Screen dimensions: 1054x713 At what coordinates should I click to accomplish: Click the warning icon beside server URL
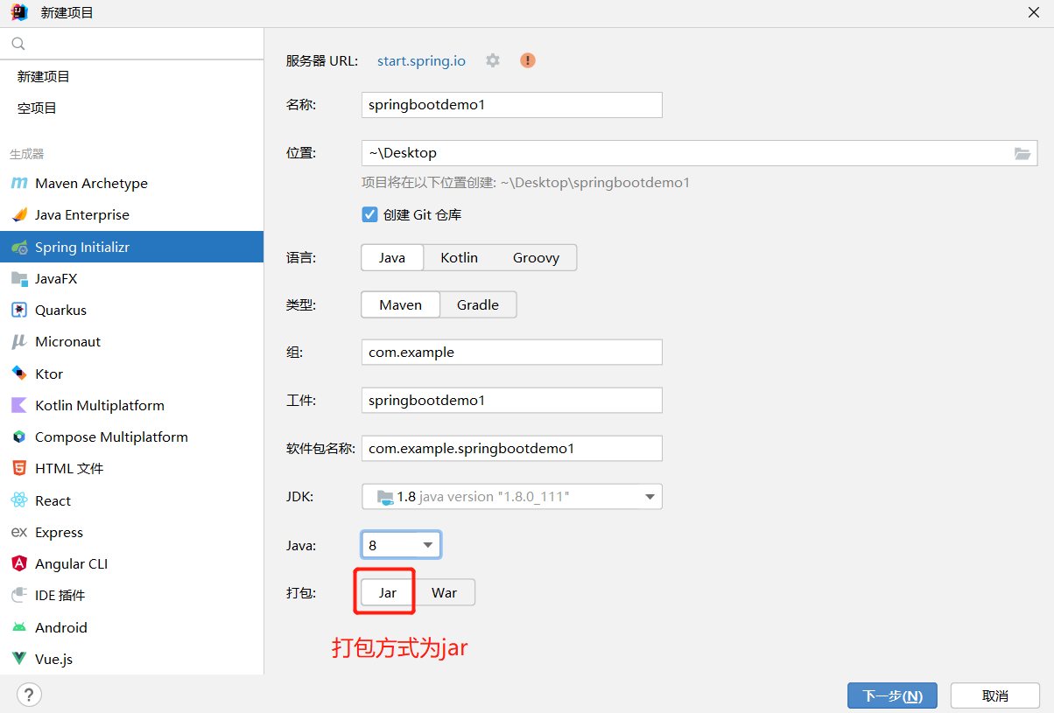(x=527, y=60)
